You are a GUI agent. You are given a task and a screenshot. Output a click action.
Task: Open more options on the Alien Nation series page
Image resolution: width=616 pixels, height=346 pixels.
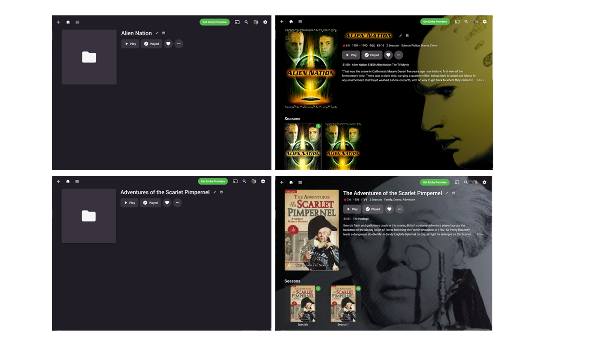point(398,55)
